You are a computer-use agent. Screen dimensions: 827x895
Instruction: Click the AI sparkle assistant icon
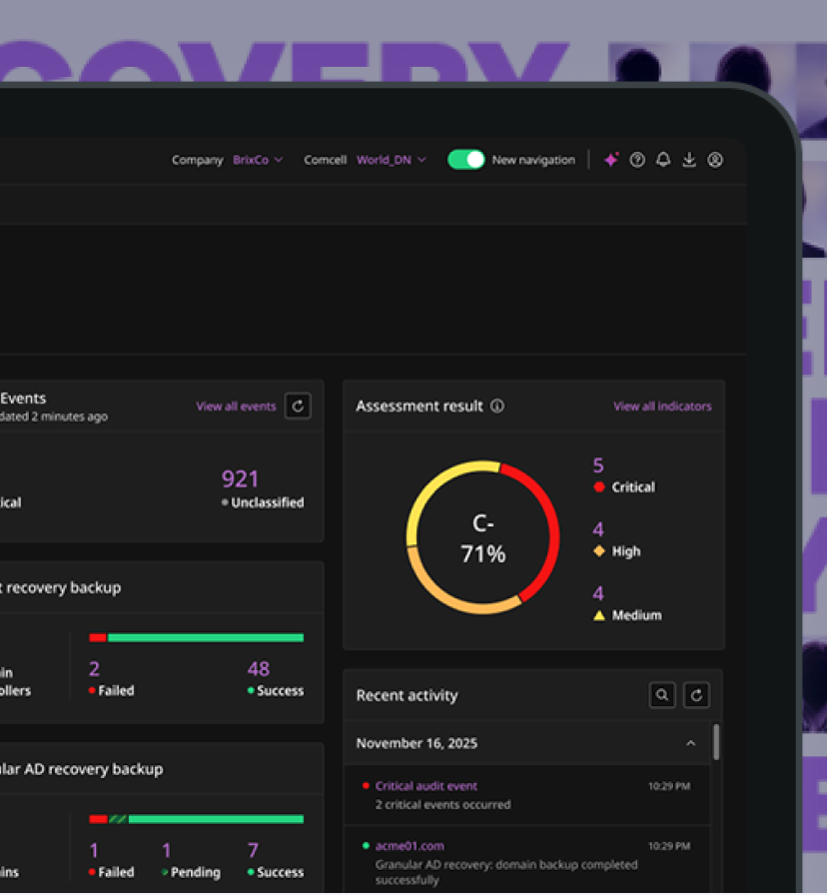point(611,160)
